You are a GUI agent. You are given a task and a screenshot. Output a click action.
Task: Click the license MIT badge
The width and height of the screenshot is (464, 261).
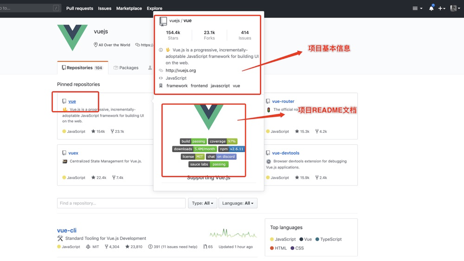193,157
